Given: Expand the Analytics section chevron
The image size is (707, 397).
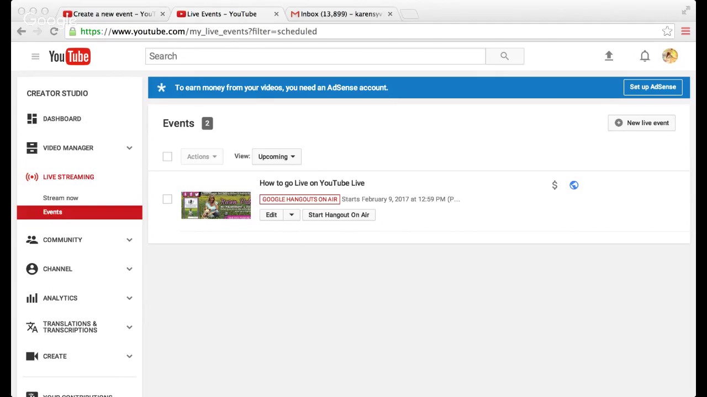Looking at the screenshot, I should 129,298.
